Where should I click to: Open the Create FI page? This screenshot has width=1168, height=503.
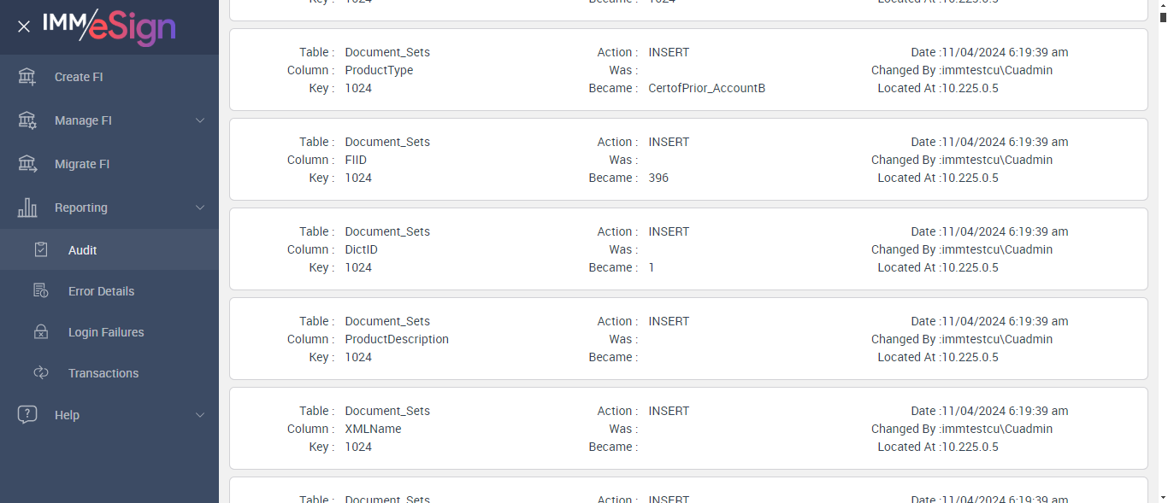click(79, 77)
